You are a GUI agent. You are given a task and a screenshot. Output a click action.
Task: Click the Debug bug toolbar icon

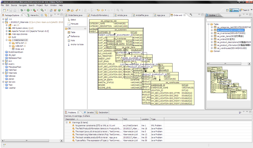tap(22, 10)
